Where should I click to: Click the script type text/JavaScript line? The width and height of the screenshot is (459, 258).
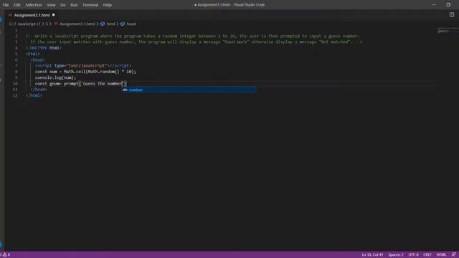(83, 66)
